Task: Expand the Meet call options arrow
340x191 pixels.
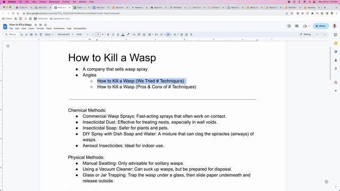Action: click(x=309, y=26)
